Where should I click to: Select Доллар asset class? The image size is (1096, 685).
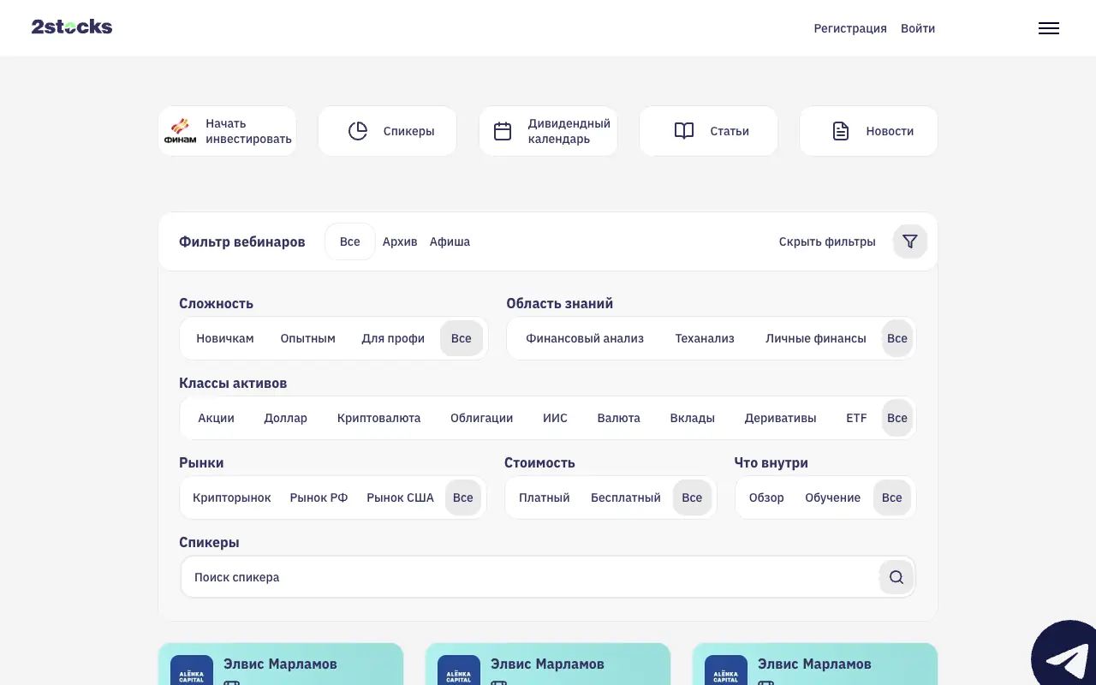[x=286, y=418]
